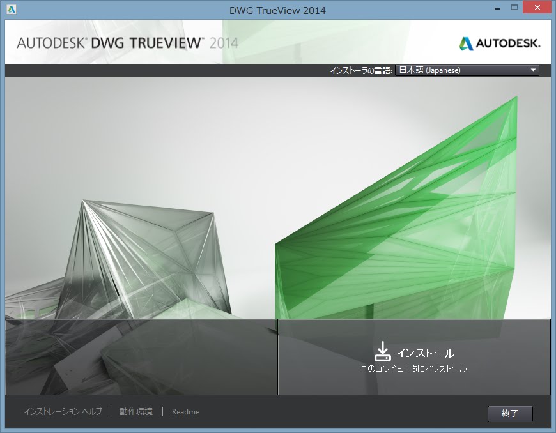Close the DWG TrueView 2014 window
The height and width of the screenshot is (433, 556).
[537, 8]
